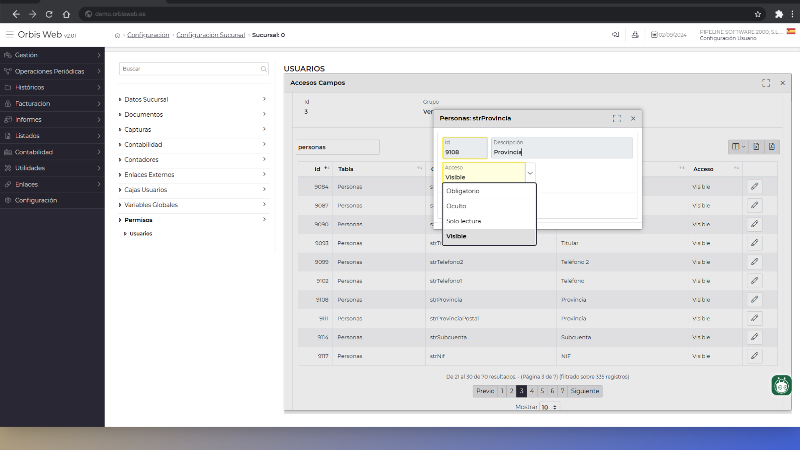This screenshot has height=450, width=800.
Task: Open Contabilidad in dark sidebar
Action: click(x=52, y=152)
